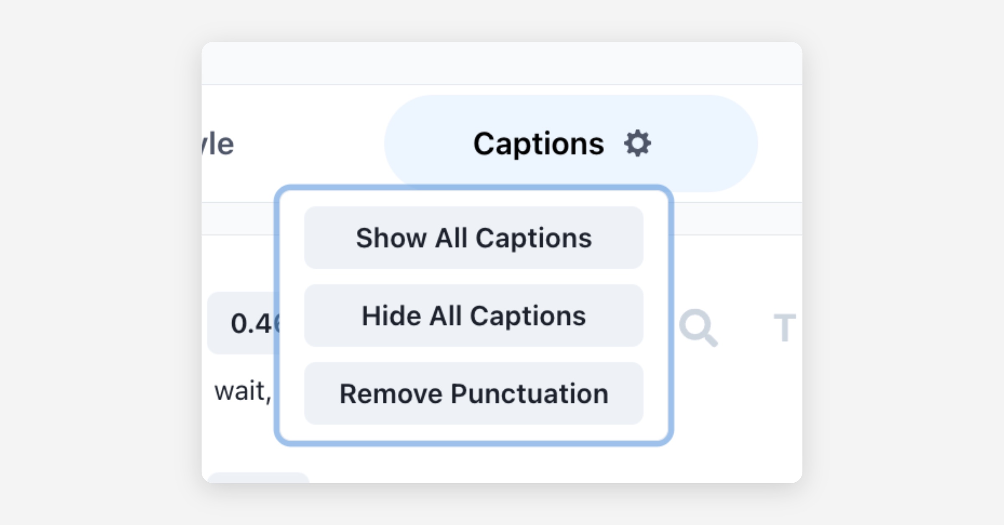
Task: Activate the text tool marked T
Action: tap(784, 327)
